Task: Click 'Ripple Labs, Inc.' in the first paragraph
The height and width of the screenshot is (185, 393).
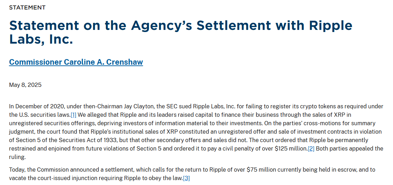Action: [x=194, y=106]
